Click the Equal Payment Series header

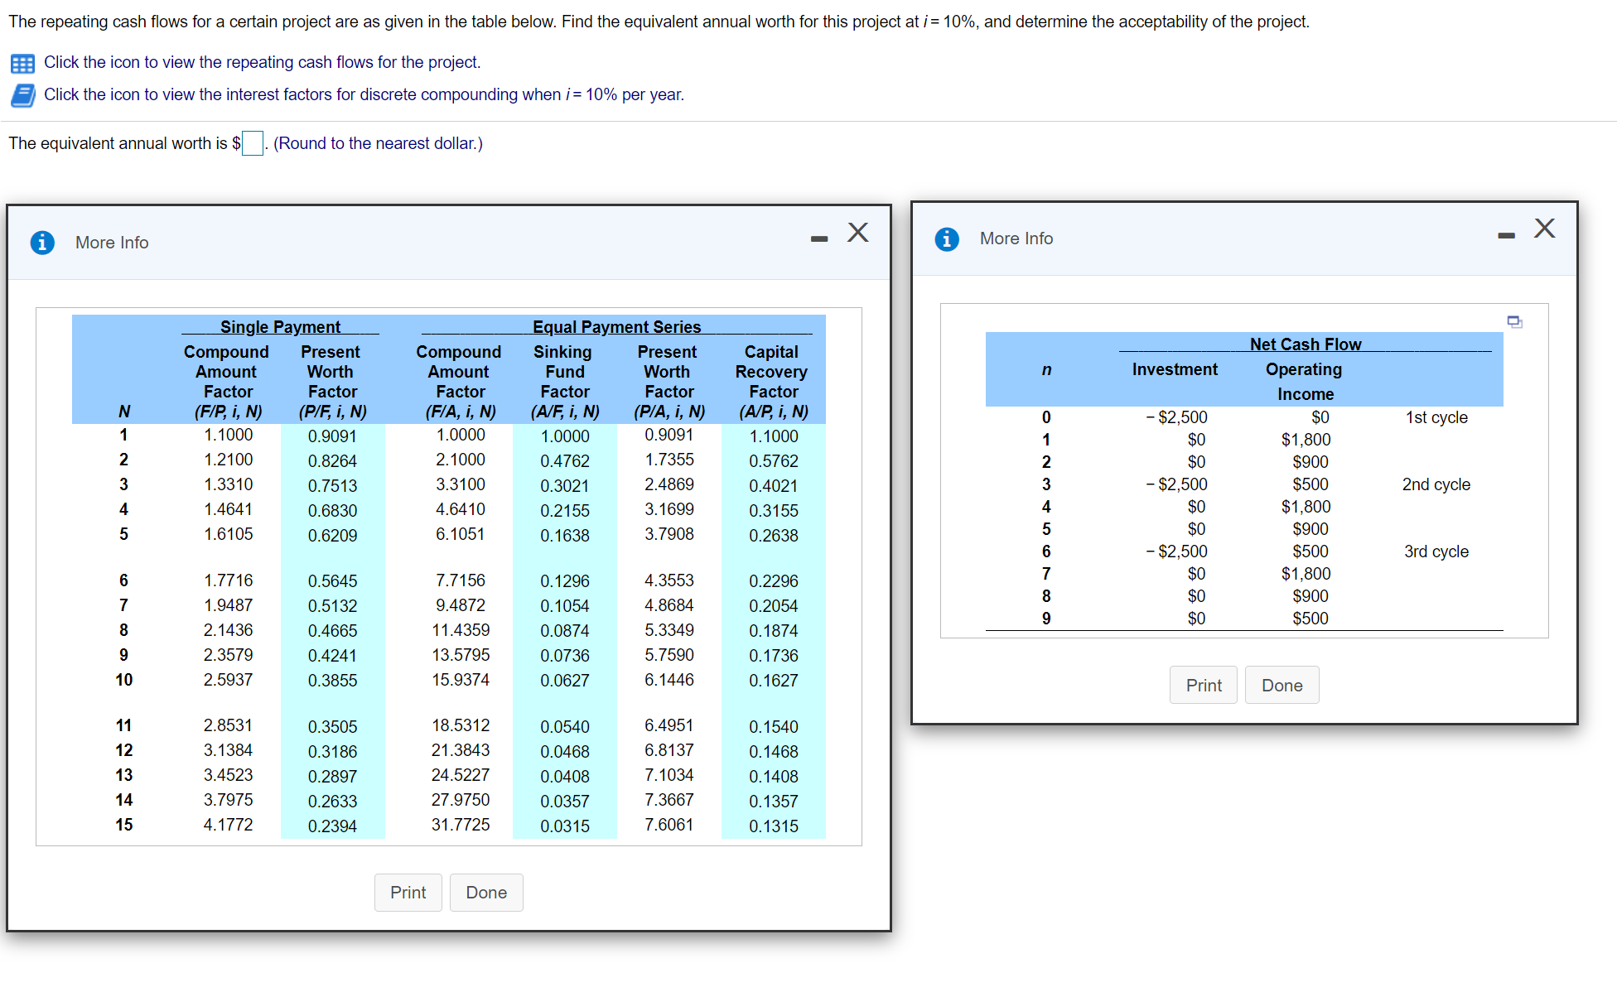616,327
